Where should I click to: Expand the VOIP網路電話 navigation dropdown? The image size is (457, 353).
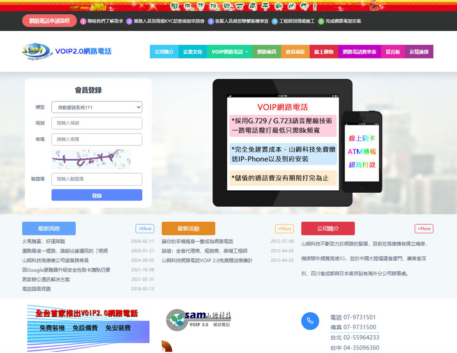point(229,52)
